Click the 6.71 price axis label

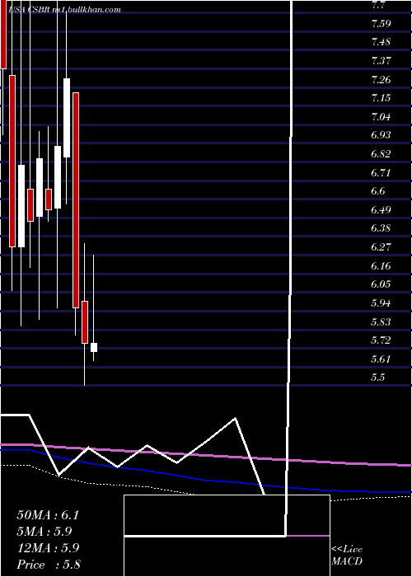point(381,172)
